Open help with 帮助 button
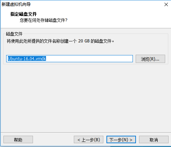Screen dimensions: 171x147 tap(18, 139)
